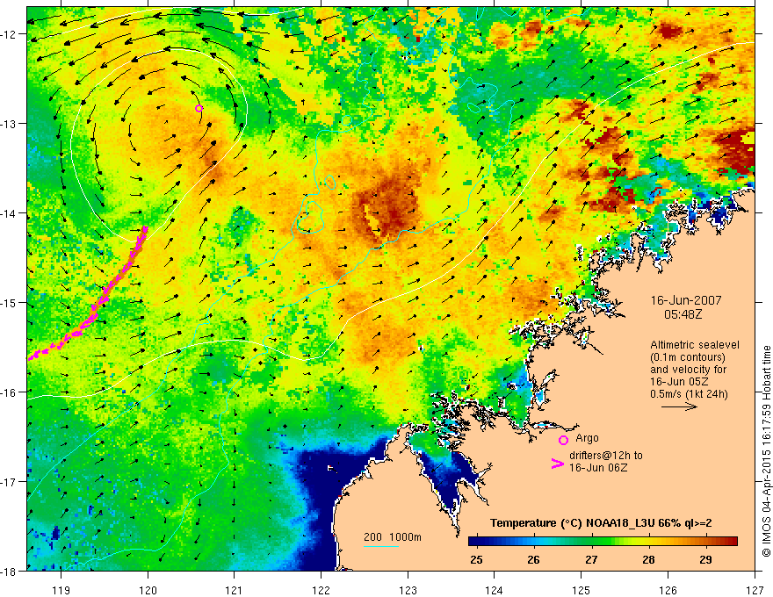Click the Temperature NOAA18_L3U title text

[x=601, y=523]
